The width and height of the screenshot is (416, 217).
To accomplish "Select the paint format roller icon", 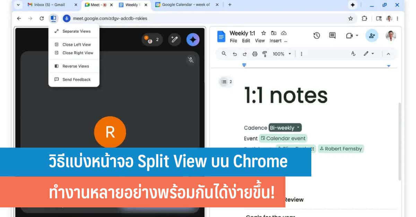I will pos(265,54).
